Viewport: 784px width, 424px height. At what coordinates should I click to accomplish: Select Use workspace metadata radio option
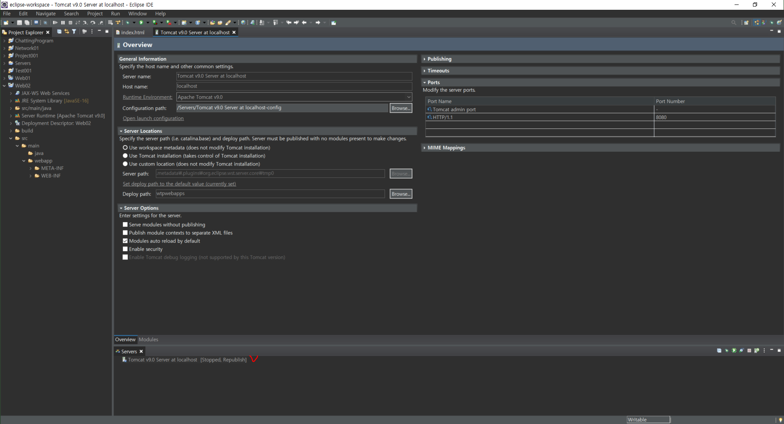125,148
